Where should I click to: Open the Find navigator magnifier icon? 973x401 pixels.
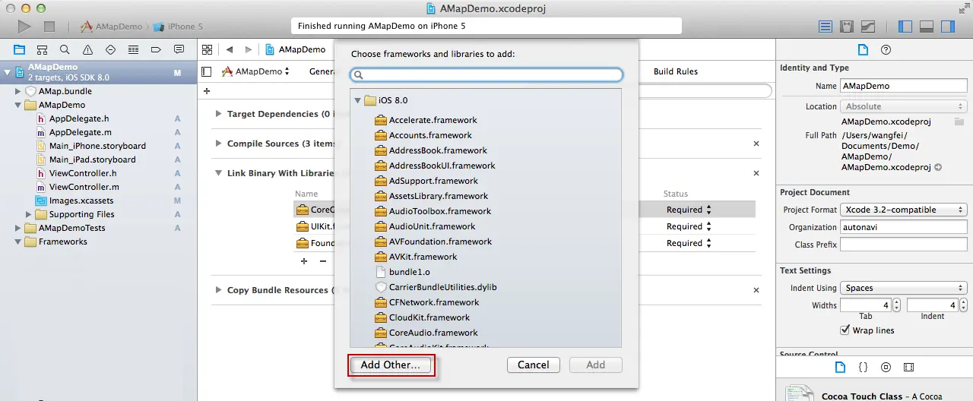[x=65, y=49]
